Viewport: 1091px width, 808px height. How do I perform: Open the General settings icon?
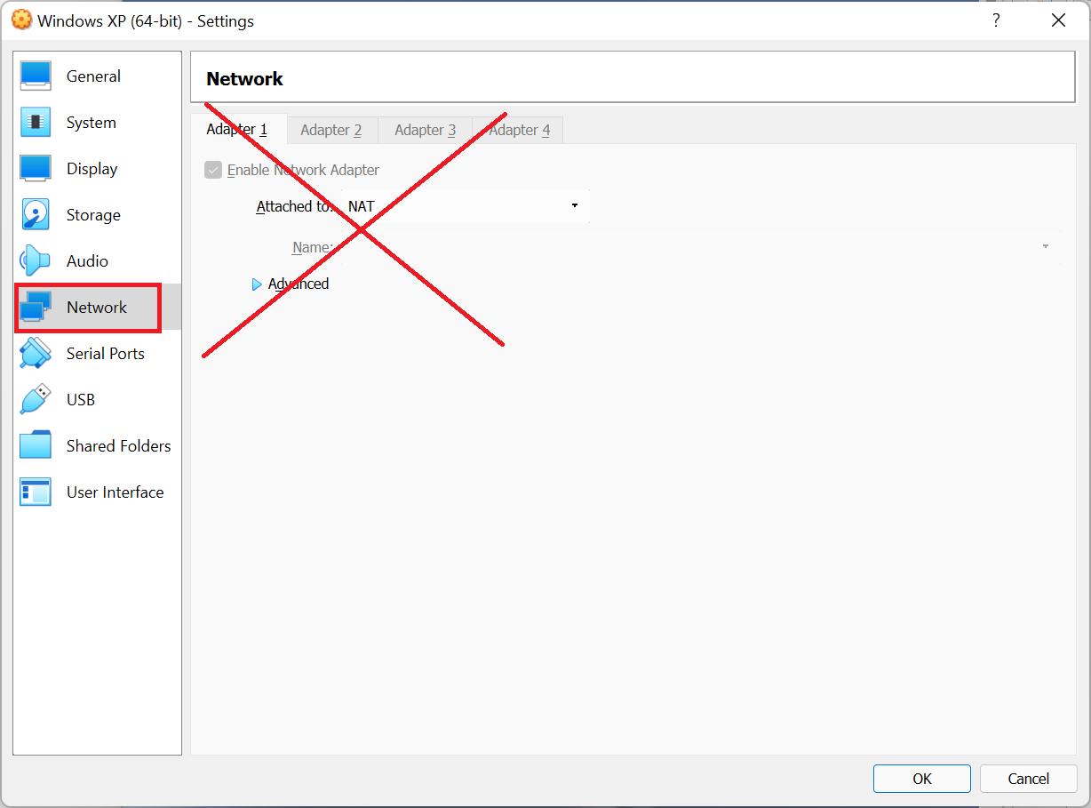[36, 76]
